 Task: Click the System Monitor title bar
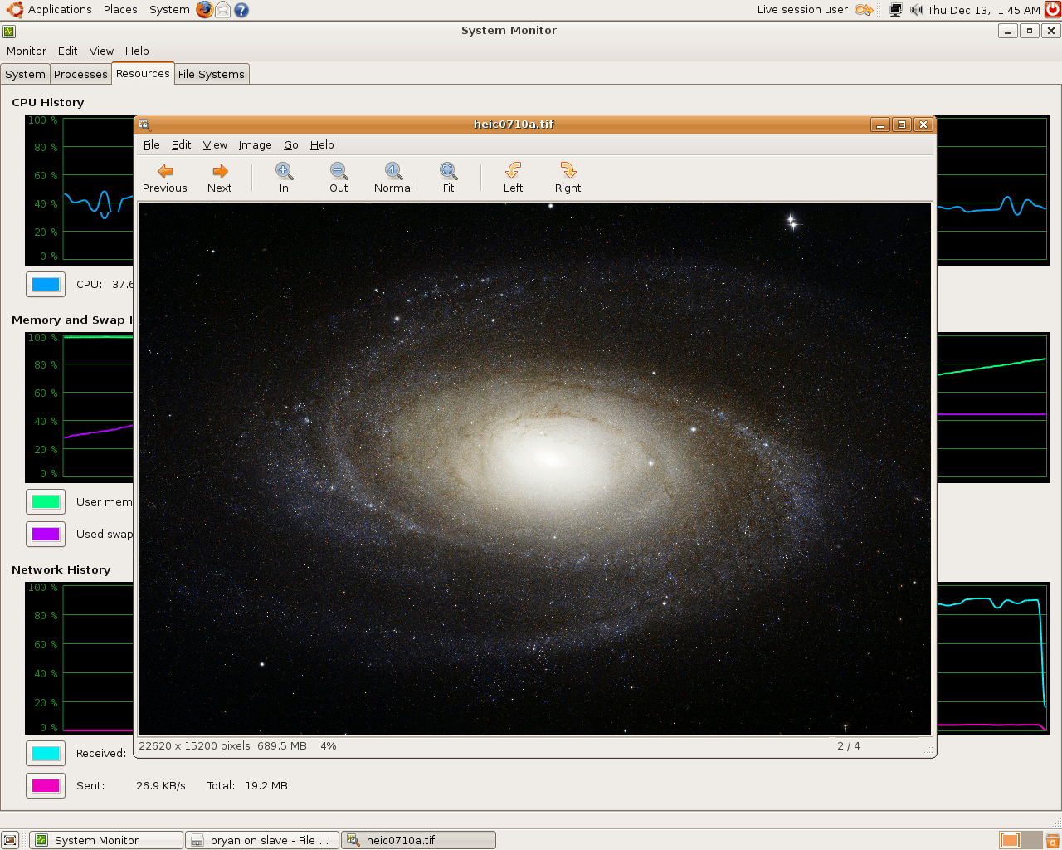click(x=509, y=31)
